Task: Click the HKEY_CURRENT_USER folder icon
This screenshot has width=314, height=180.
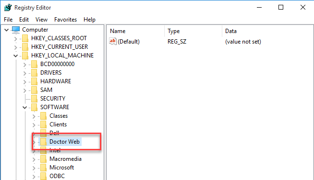Action: [x=25, y=47]
